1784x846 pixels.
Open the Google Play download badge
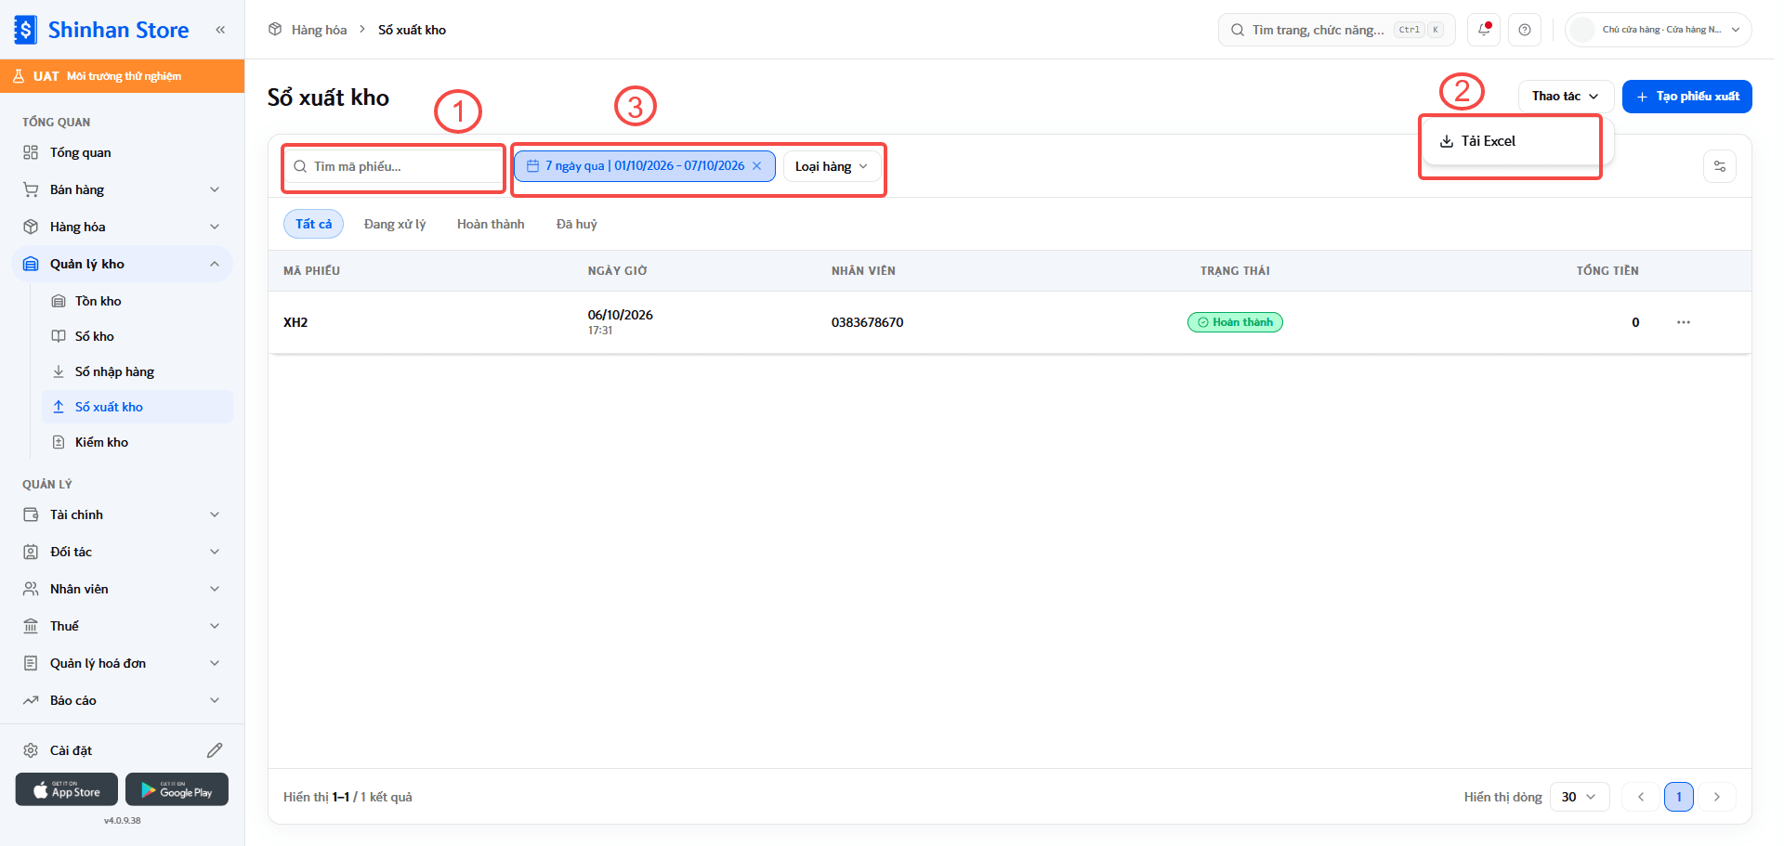click(177, 789)
